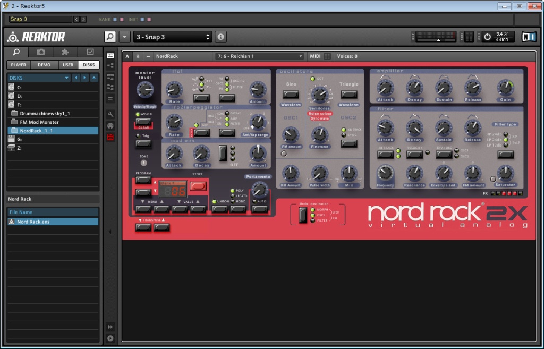Toggle the LFO1 destination selector button
The image size is (544, 349).
227,98
